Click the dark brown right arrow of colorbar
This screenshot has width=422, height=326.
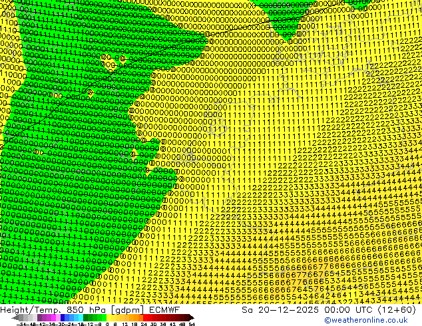pos(191,317)
